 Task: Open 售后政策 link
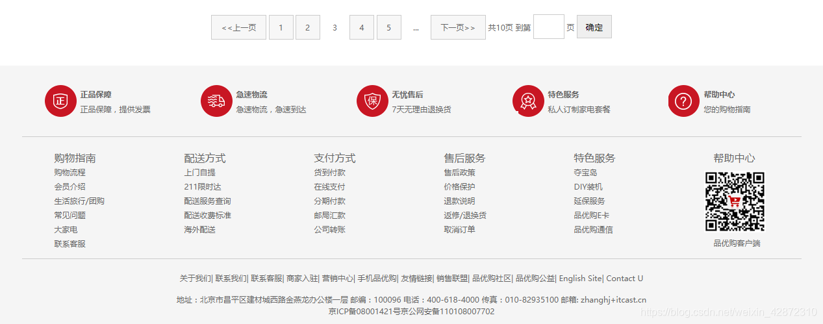pos(459,173)
